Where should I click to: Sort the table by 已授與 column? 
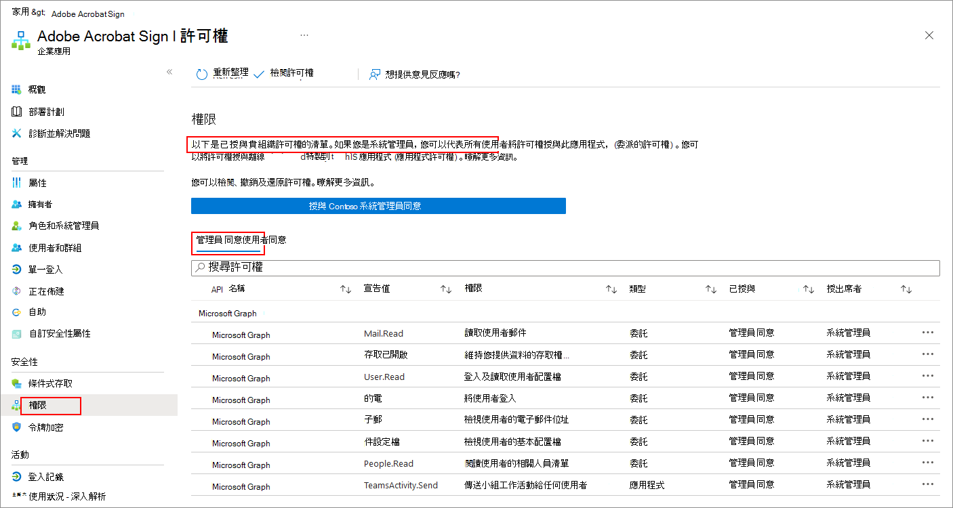click(809, 289)
